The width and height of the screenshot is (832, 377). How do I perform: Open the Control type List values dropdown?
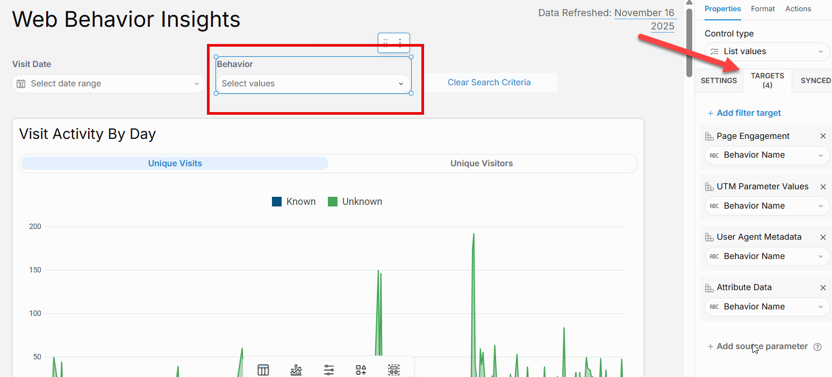767,51
